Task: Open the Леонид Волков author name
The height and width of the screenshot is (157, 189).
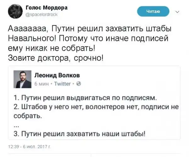Action: [x=57, y=76]
